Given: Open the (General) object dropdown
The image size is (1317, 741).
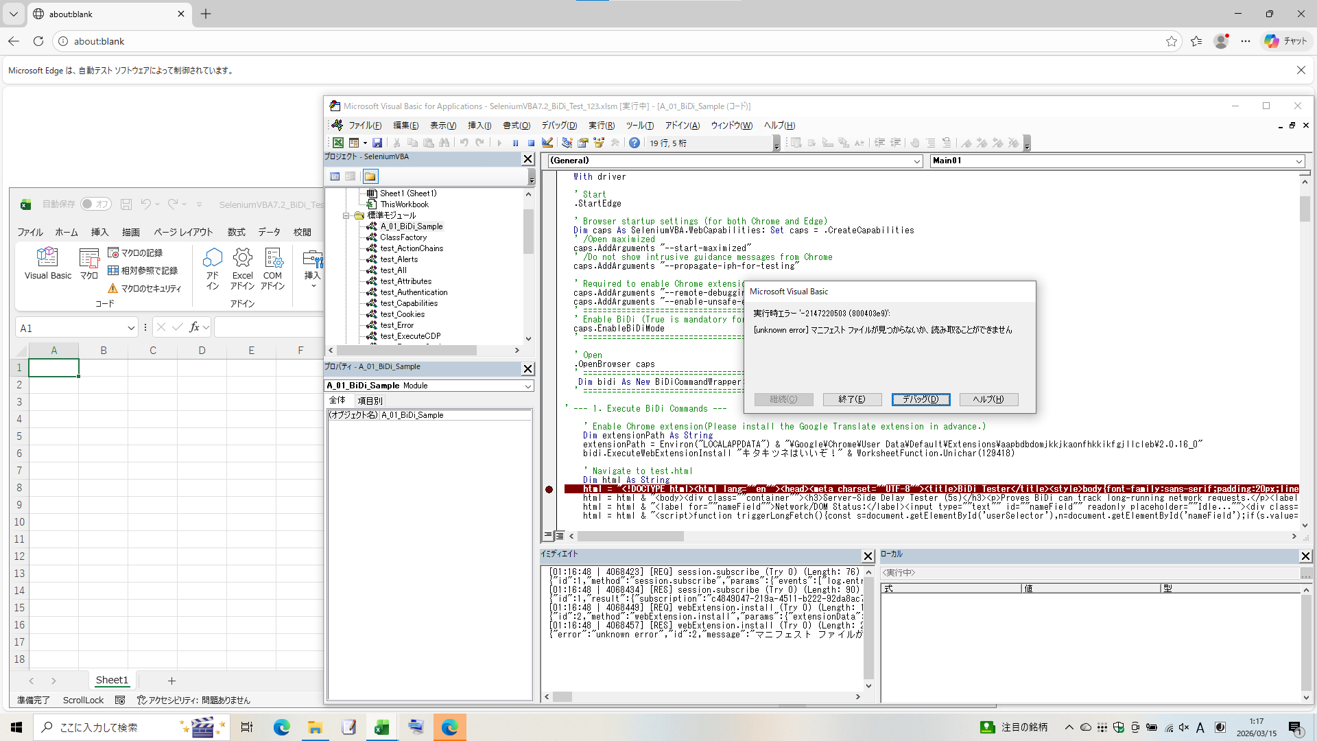Looking at the screenshot, I should click(917, 161).
